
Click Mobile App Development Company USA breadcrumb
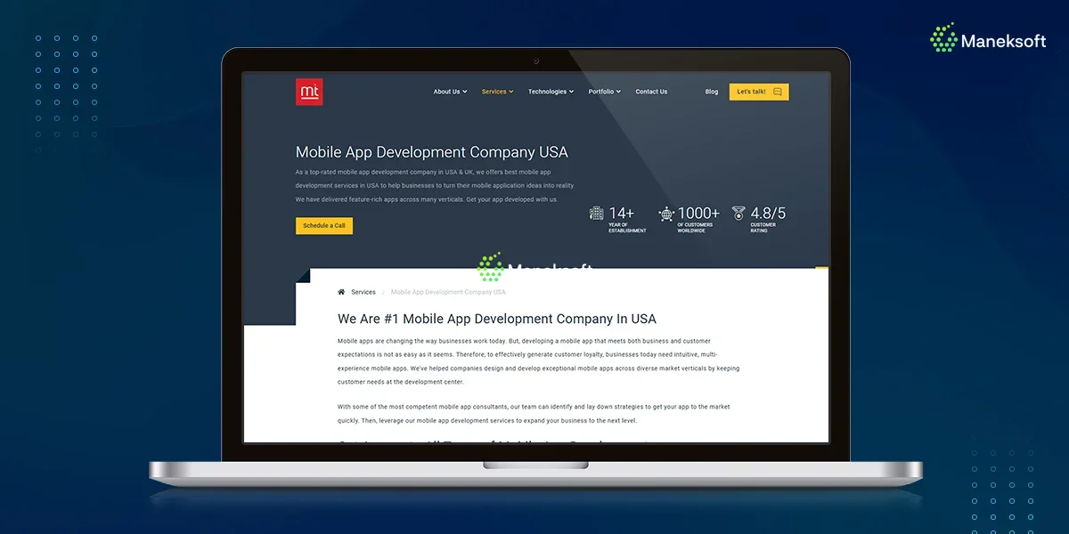(x=448, y=292)
